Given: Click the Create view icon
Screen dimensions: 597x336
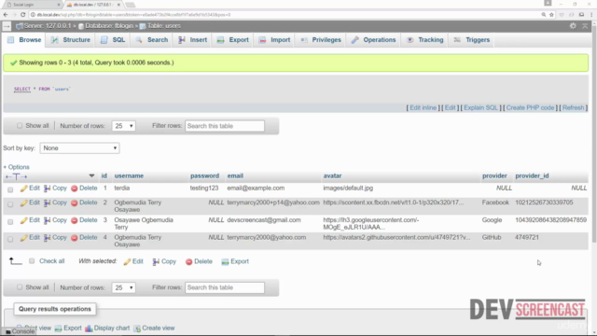Looking at the screenshot, I should pos(137,328).
